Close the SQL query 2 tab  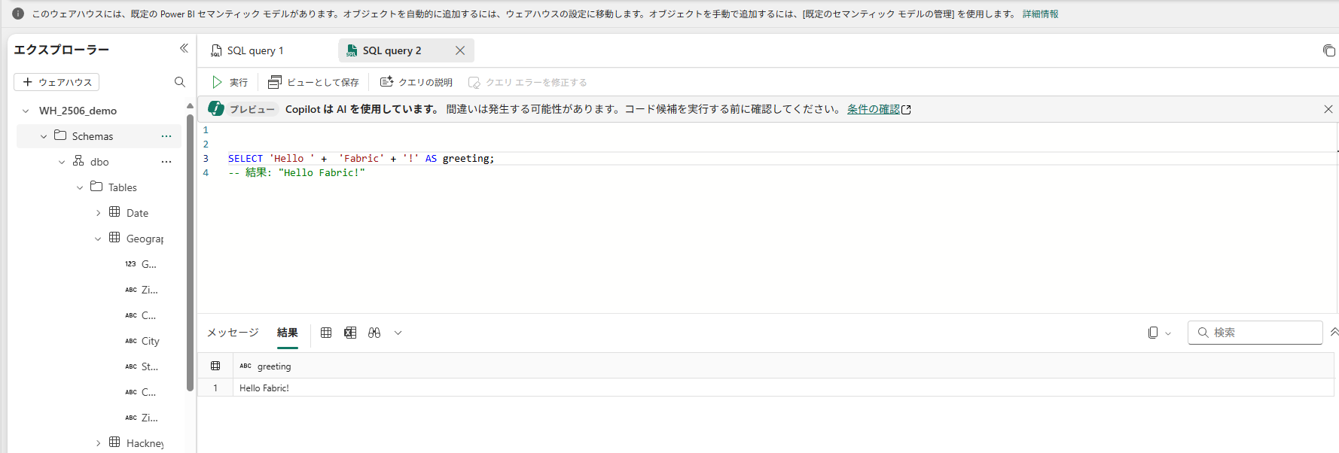460,50
